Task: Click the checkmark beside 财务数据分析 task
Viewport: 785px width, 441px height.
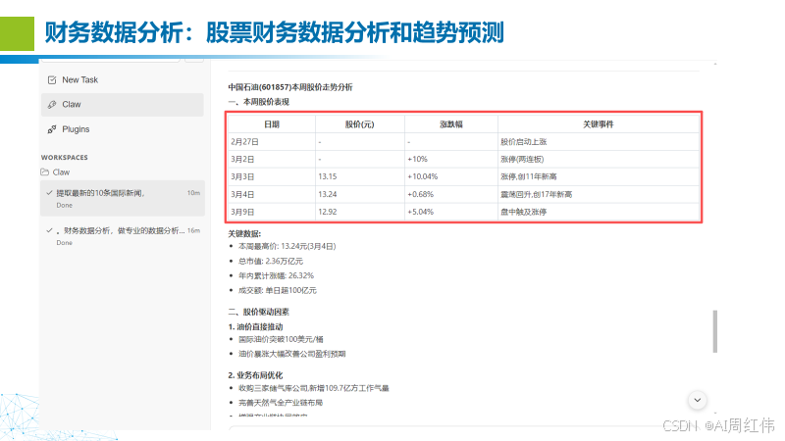Action: 50,230
